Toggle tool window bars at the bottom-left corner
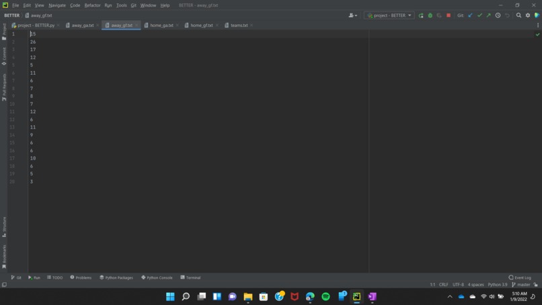The image size is (542, 305). pyautogui.click(x=4, y=285)
